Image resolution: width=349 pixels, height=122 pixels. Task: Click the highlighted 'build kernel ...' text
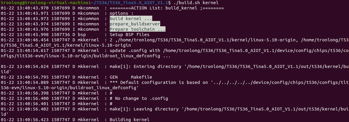click(x=131, y=19)
